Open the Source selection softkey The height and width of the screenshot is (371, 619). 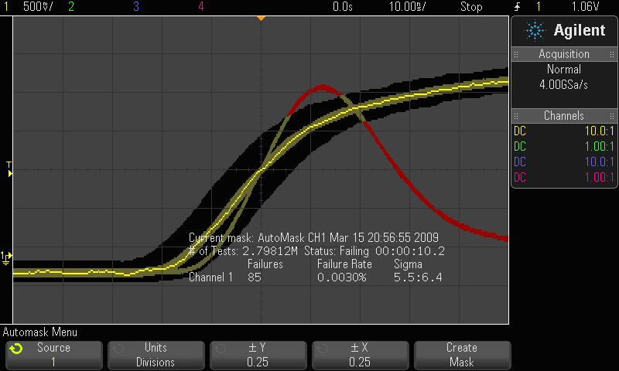coord(53,355)
